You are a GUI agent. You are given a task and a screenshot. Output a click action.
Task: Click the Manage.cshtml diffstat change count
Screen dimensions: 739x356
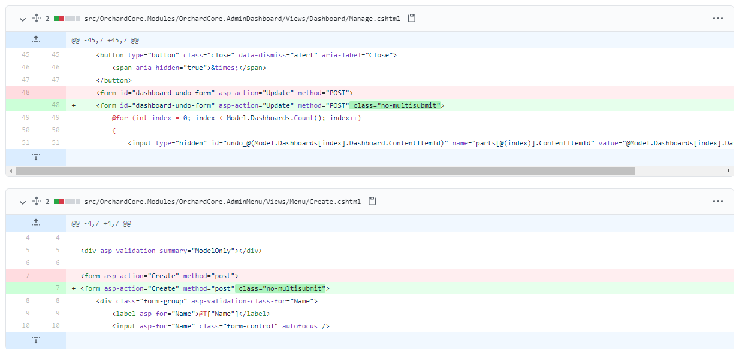tap(47, 19)
